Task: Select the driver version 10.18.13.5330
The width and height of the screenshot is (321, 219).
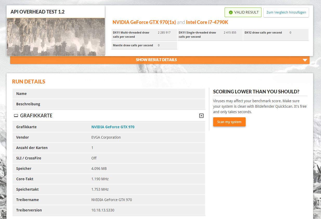Action: point(103,210)
